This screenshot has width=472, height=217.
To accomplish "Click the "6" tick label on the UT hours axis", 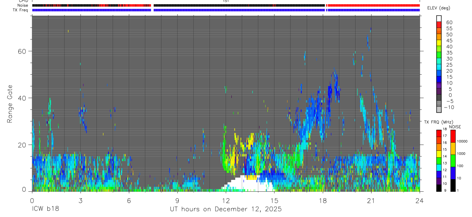I will [x=129, y=201].
